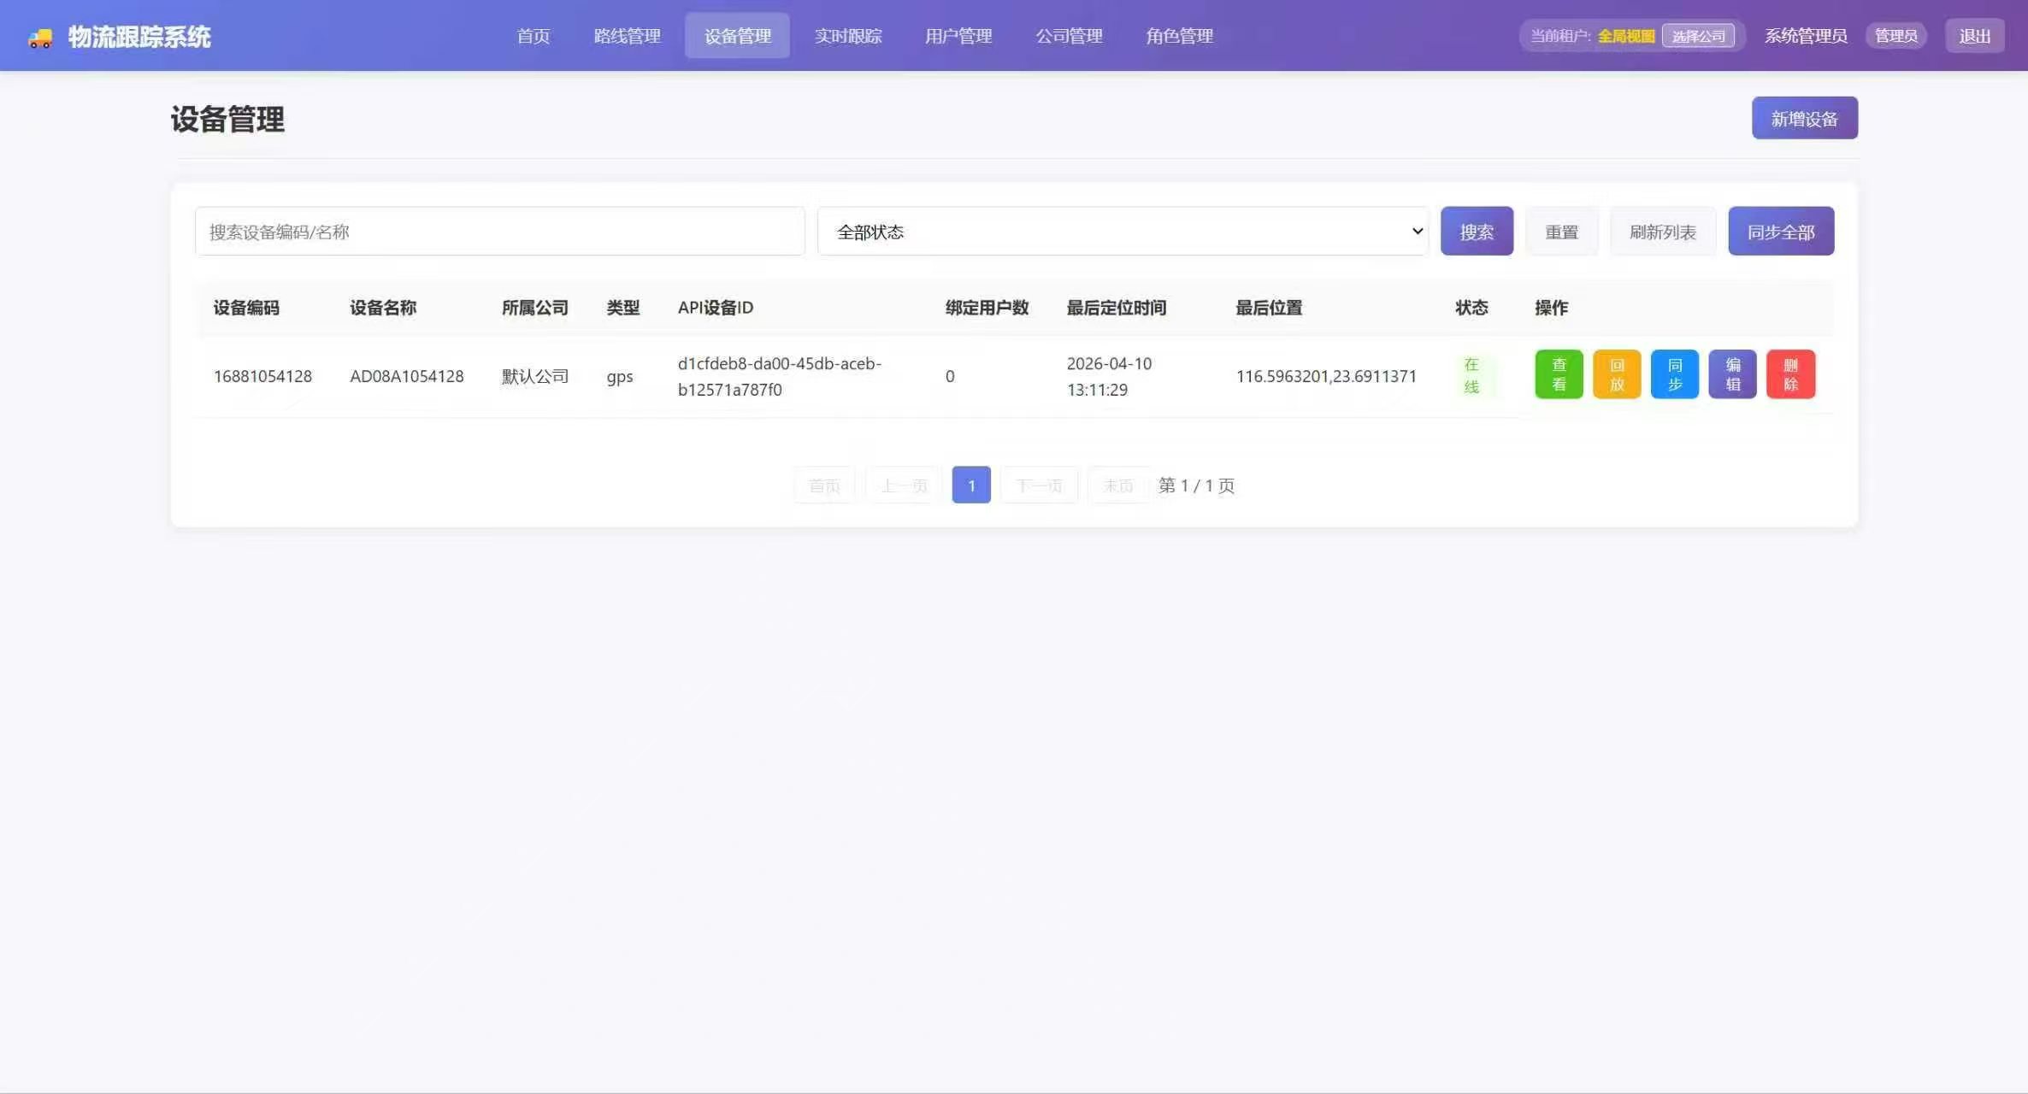Click the 管理员 admin badge at top right

[x=1895, y=35]
